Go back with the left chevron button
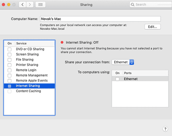172x136 pixels. 22,5
